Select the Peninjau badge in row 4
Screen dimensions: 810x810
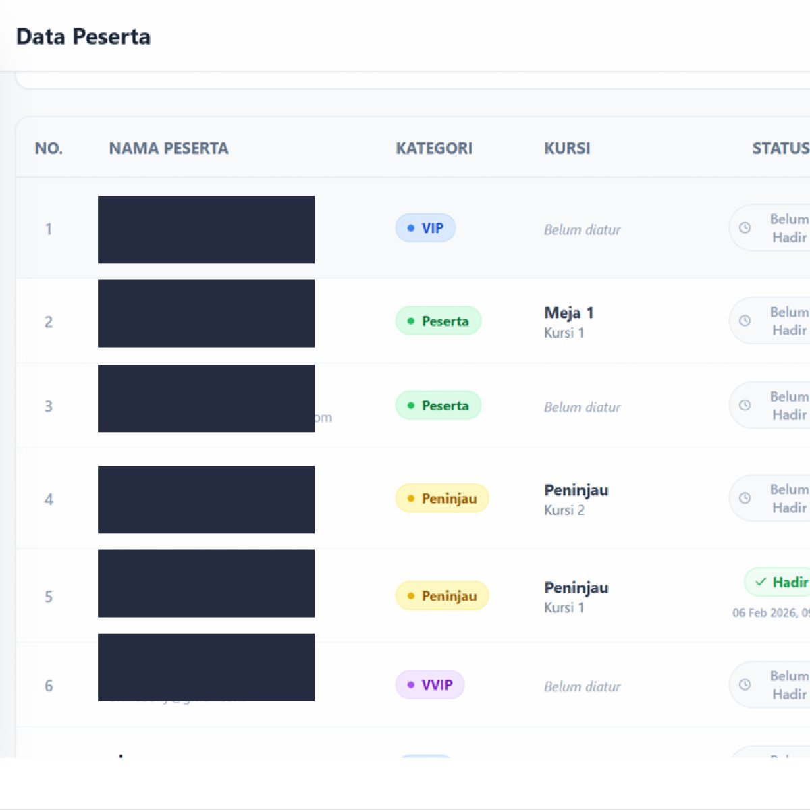442,498
